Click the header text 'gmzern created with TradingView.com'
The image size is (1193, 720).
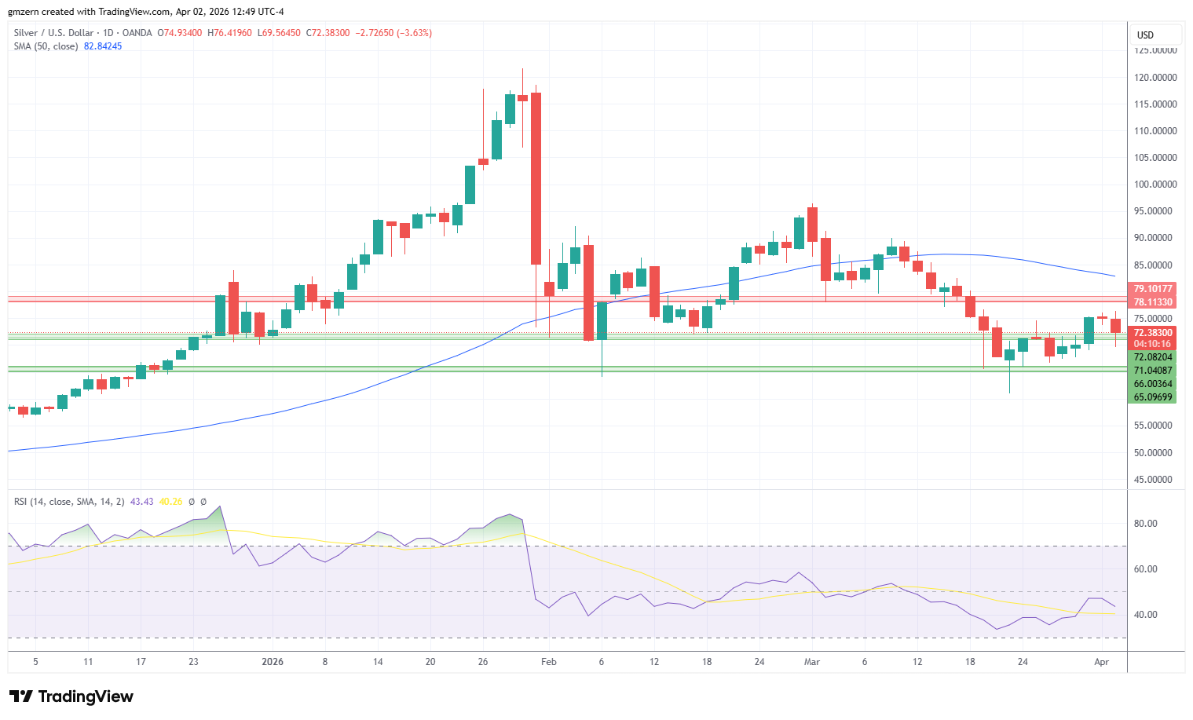[x=89, y=12]
